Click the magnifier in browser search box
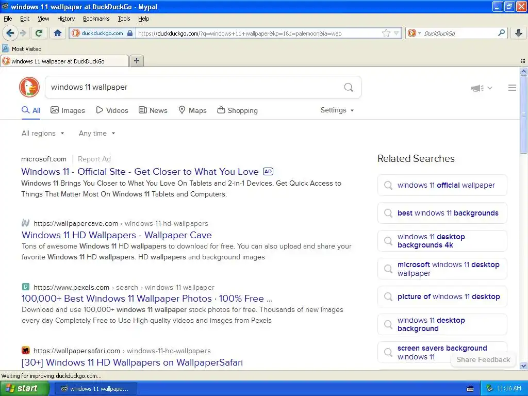This screenshot has width=528, height=396. click(501, 33)
